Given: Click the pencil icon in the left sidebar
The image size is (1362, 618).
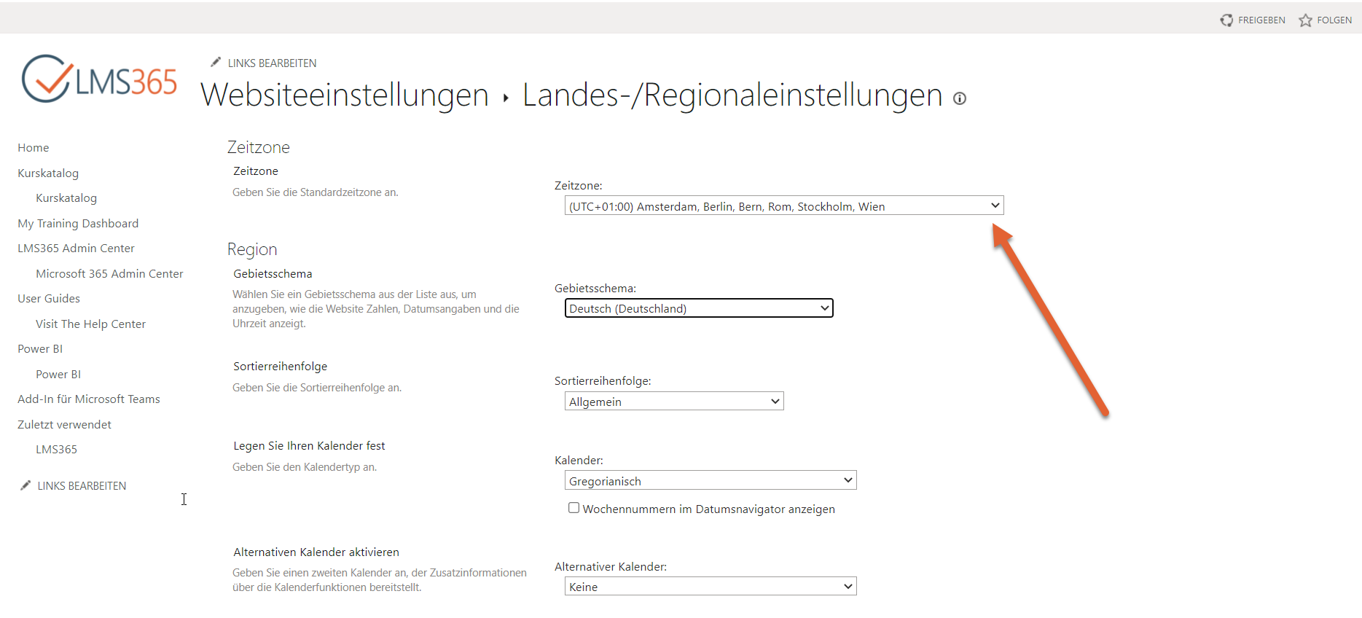Looking at the screenshot, I should click(x=26, y=485).
